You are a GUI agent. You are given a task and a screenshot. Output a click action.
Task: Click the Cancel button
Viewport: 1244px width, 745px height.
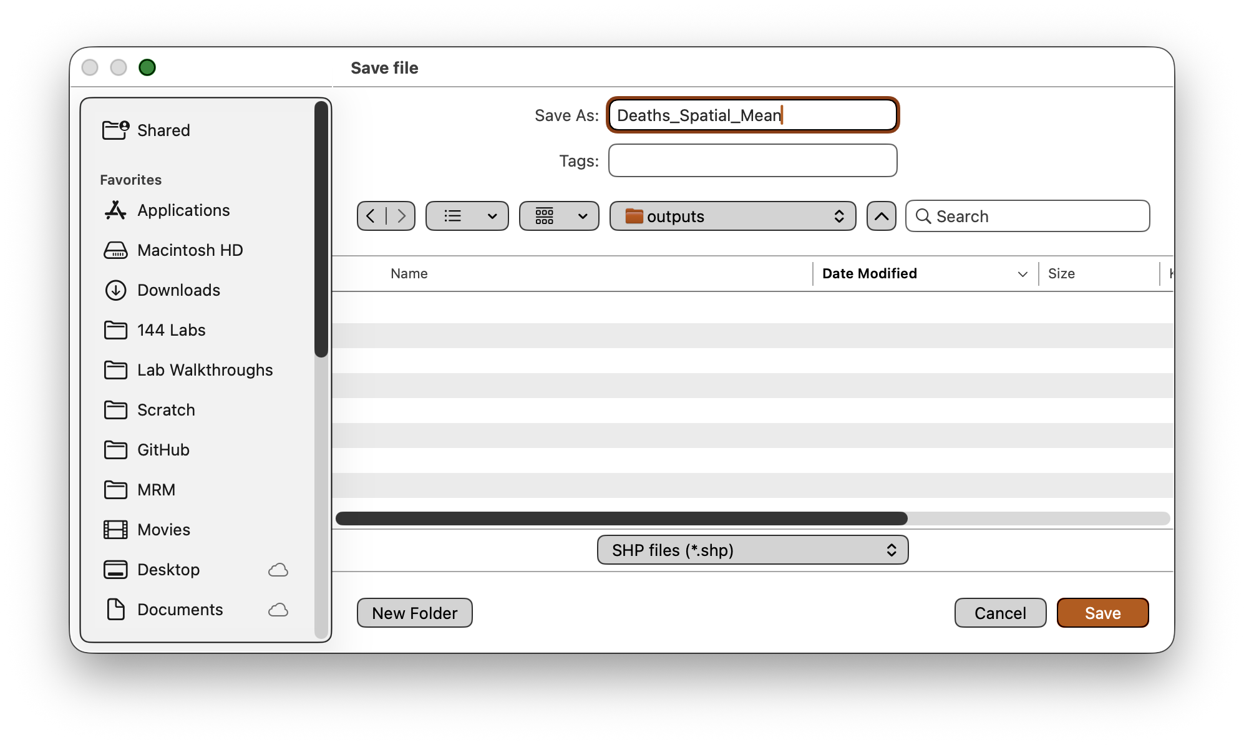(x=1000, y=613)
